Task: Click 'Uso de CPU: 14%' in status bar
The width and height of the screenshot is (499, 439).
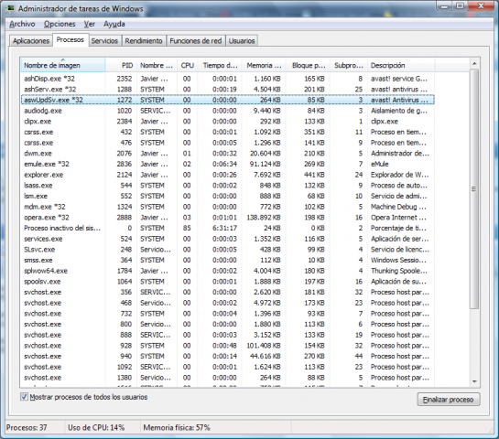Action: click(96, 428)
